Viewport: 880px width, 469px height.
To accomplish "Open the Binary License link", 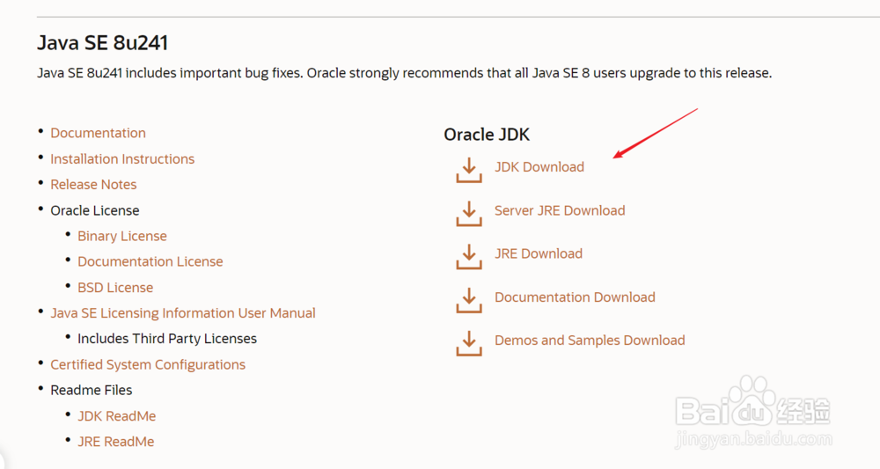I will tap(121, 236).
